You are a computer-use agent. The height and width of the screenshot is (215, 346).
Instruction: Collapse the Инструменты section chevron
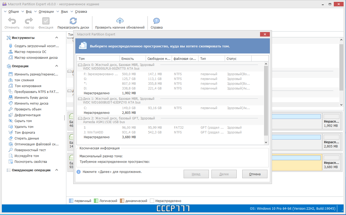pyautogui.click(x=57, y=38)
